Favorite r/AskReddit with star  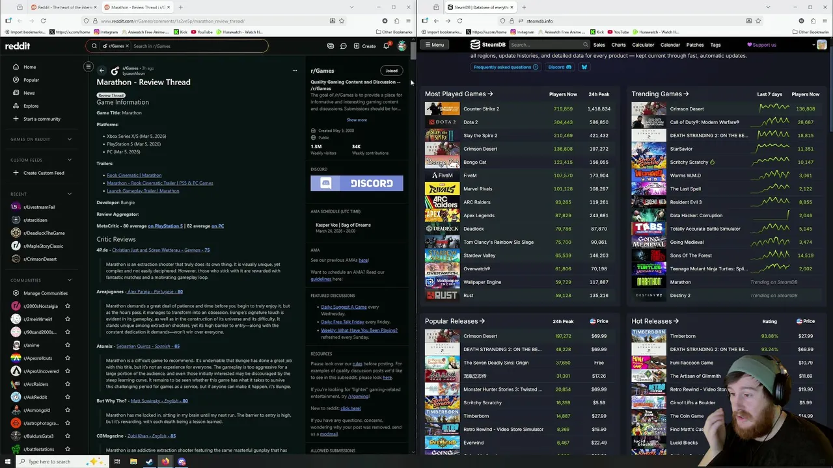[67, 397]
